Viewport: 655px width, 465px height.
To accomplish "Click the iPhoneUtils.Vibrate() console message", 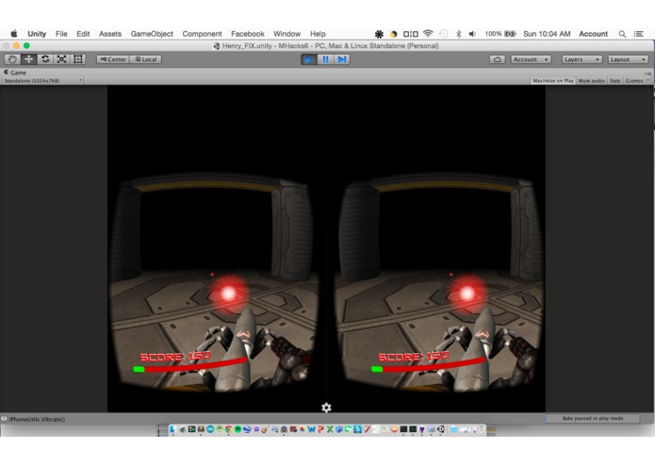I will click(37, 419).
